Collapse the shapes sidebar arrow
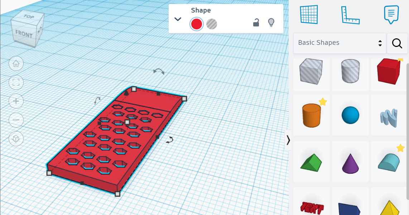 288,140
